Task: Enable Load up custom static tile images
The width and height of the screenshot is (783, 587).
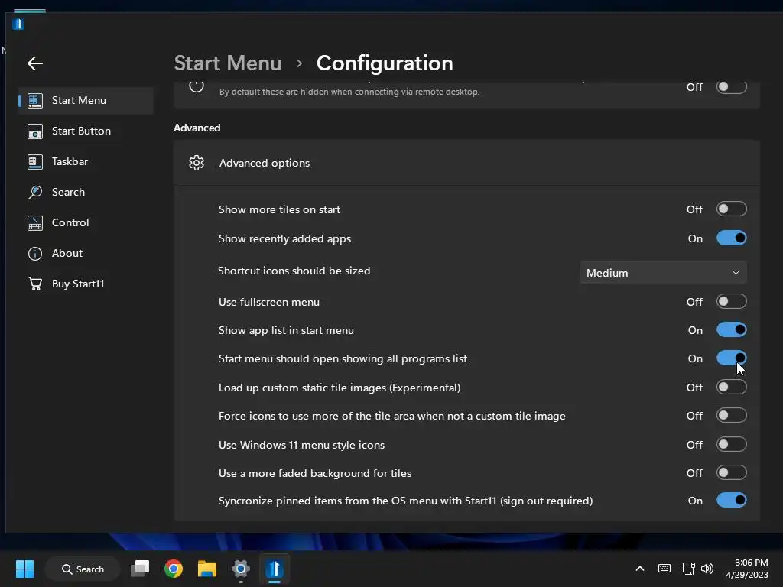Action: point(732,388)
